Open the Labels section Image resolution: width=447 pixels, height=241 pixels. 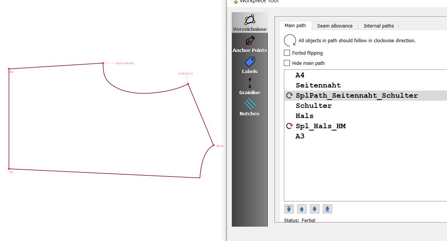click(250, 65)
